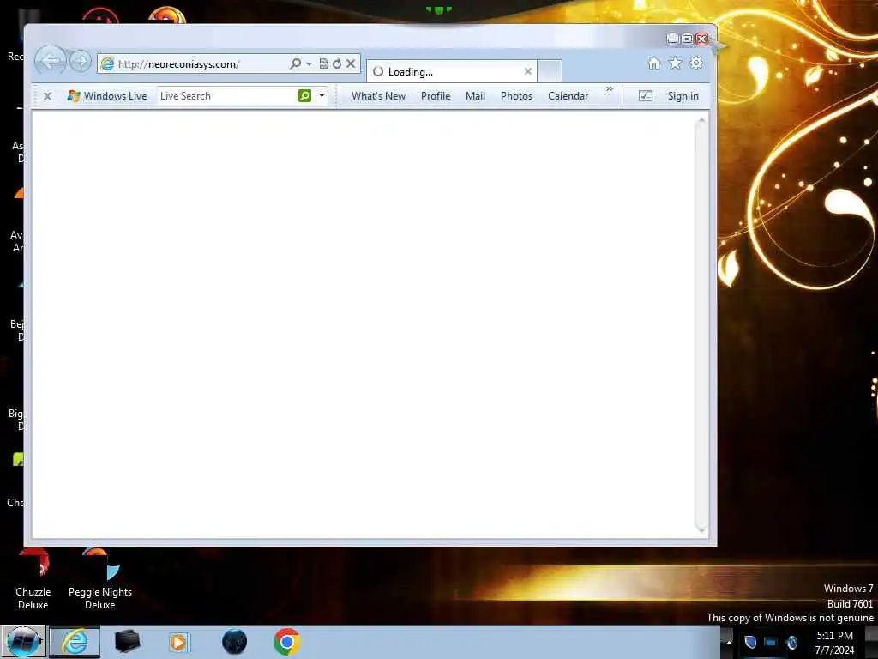Open the Calendar toolbar link
Viewport: 878px width, 659px height.
click(x=568, y=96)
